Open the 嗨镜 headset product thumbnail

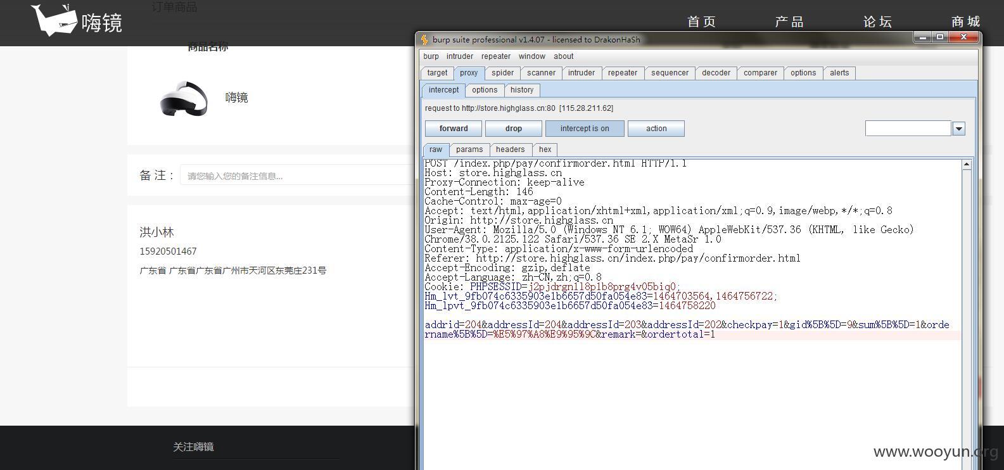click(x=184, y=98)
